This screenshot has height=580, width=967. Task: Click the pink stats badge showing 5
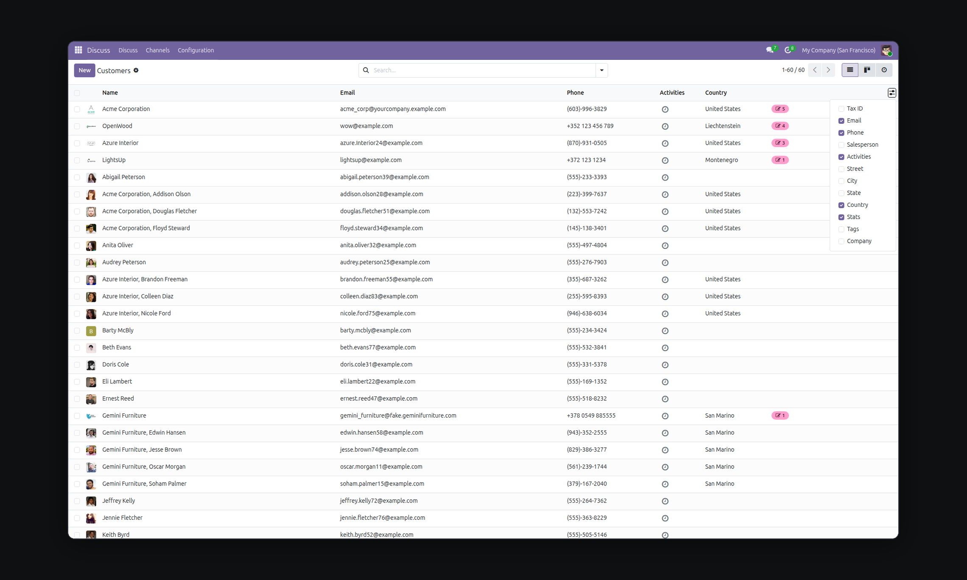tap(780, 109)
